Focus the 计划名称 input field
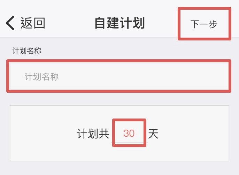239x175 pixels. (118, 76)
